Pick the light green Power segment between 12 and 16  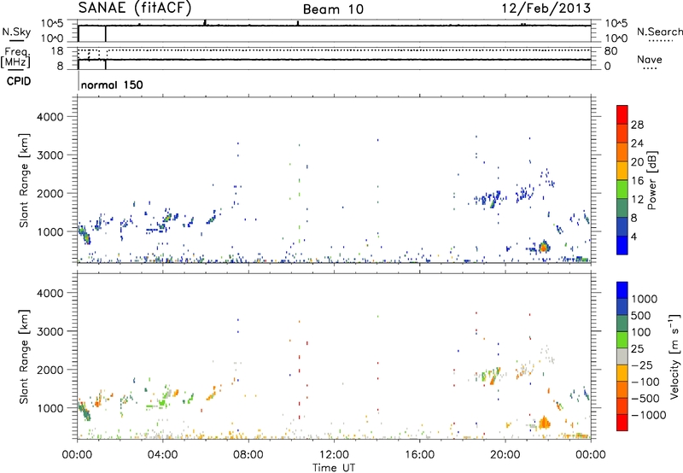click(622, 190)
